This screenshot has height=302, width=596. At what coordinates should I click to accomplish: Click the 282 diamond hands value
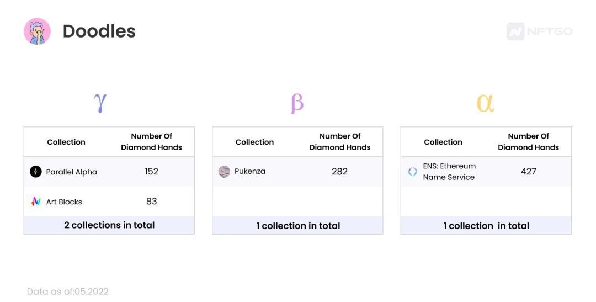[x=339, y=172]
